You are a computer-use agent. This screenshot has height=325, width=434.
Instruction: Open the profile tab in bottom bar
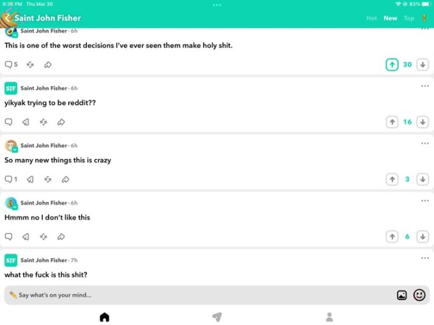329,317
